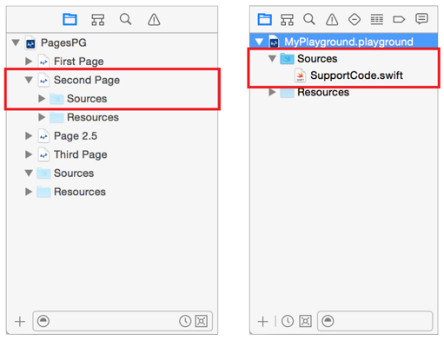Click the First Page document icon
The height and width of the screenshot is (340, 444).
(x=43, y=62)
